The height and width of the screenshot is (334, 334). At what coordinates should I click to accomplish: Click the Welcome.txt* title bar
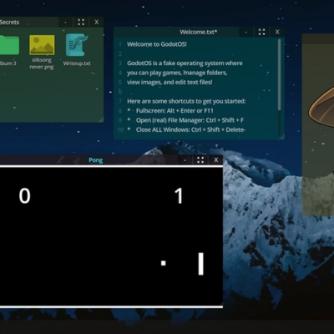click(x=198, y=32)
